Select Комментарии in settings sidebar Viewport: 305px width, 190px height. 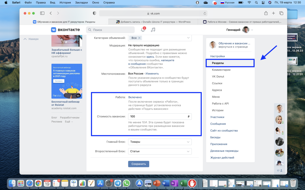(x=221, y=70)
